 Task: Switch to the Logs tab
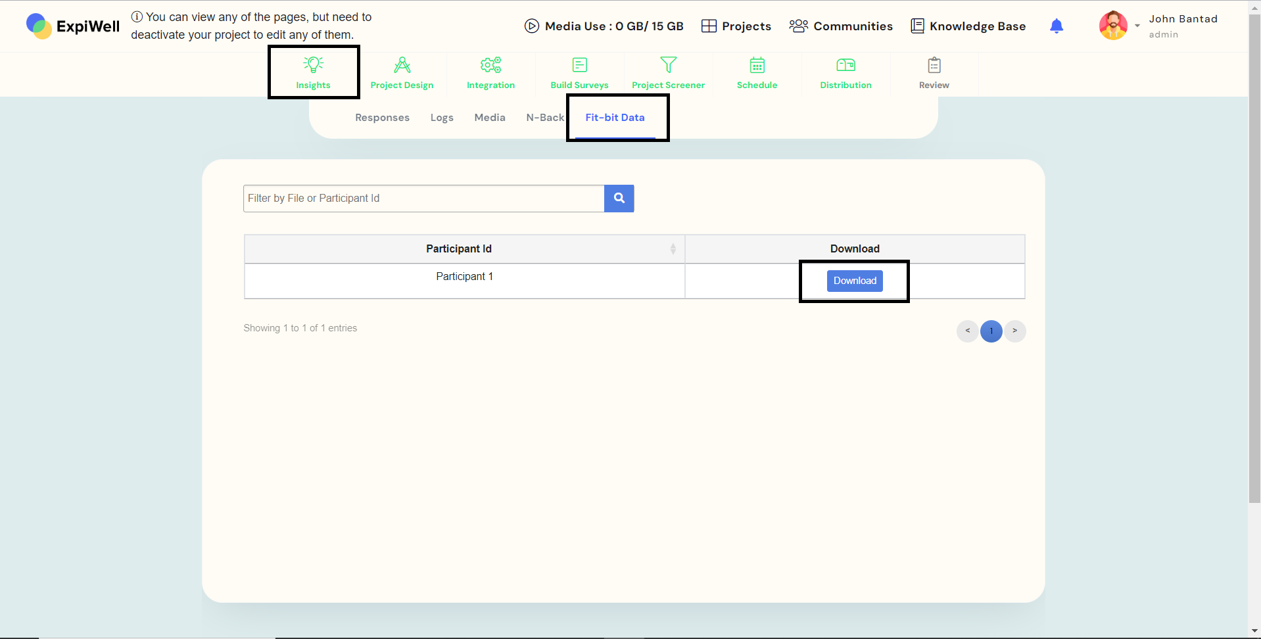pyautogui.click(x=442, y=118)
